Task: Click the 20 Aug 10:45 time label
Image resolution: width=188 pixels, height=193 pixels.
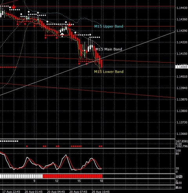Action: point(101,191)
